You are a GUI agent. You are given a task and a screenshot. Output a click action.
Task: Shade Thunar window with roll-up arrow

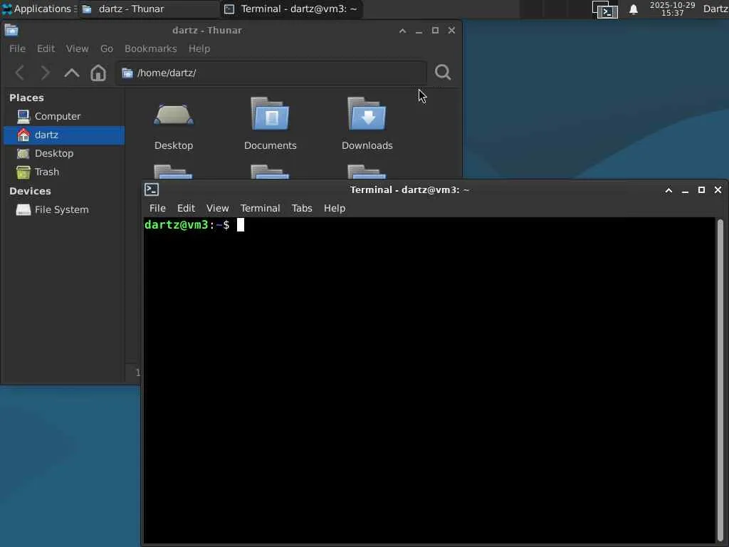pos(403,31)
